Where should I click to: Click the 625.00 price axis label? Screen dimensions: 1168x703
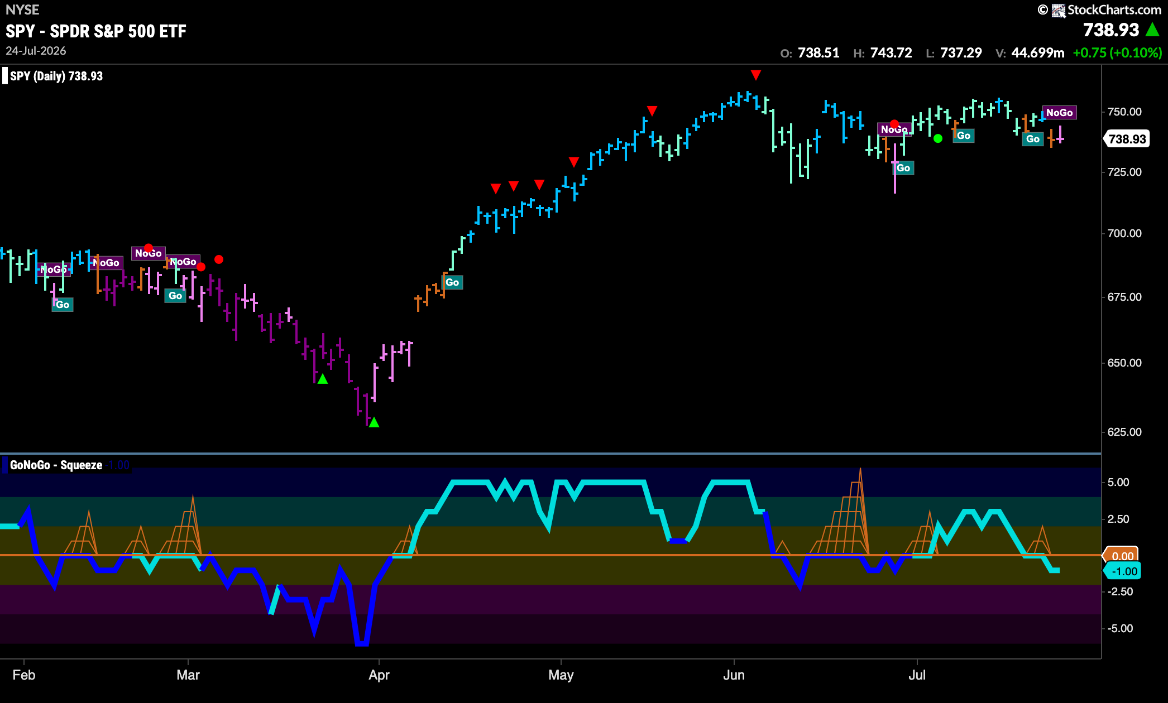click(x=1124, y=432)
